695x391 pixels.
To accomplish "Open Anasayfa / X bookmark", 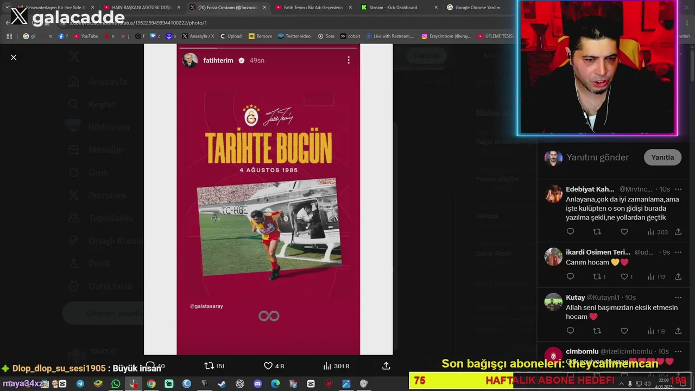I will pos(198,36).
